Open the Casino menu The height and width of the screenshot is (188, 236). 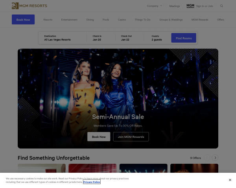(122, 20)
